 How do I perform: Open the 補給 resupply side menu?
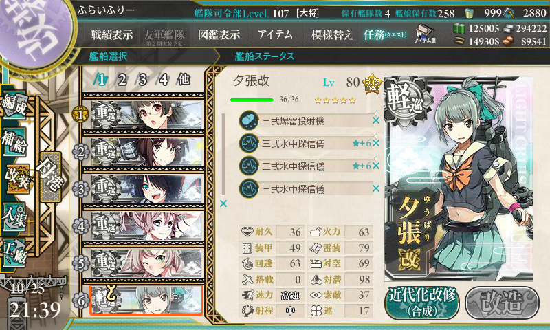click(x=14, y=141)
